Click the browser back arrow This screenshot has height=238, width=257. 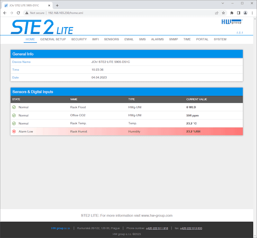[x=4, y=13]
